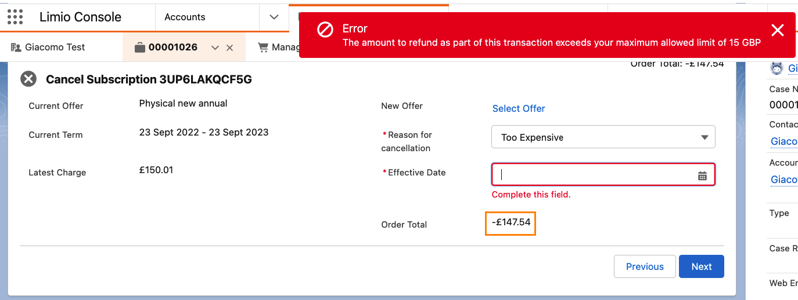The width and height of the screenshot is (798, 300).
Task: Click the Select Offer link
Action: tap(519, 108)
